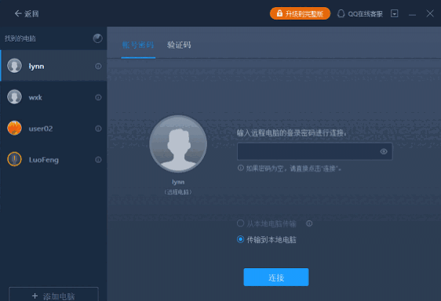Switch to the 帐号密码 tab
The image size is (441, 301).
point(138,45)
